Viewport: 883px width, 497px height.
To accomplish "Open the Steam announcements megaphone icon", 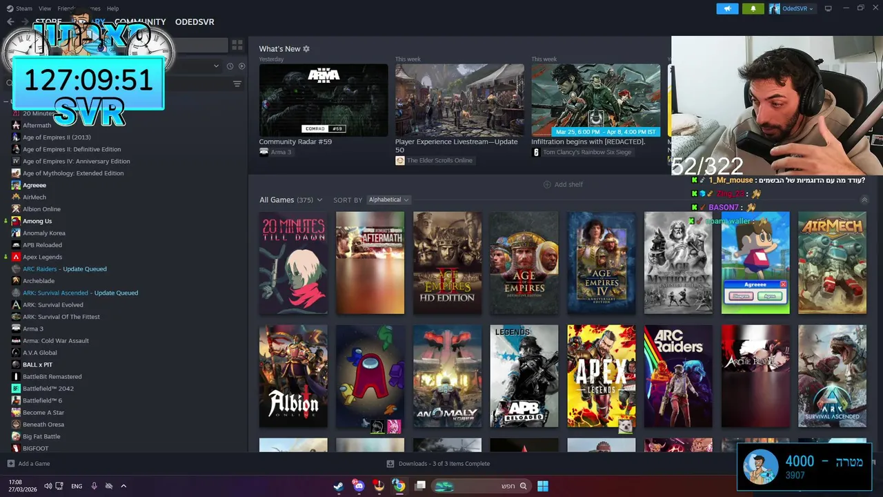I will point(727,8).
